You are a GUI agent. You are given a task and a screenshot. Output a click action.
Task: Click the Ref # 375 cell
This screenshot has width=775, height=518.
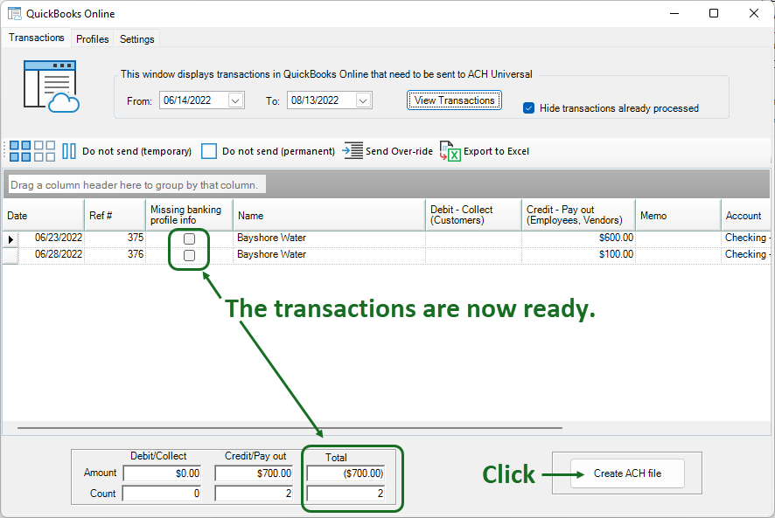click(x=115, y=238)
